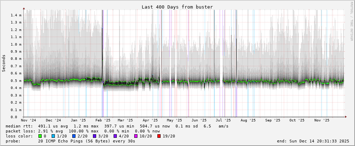Screen dimensions: 355x146
Task: Click the x-axis arrow at right end
Action: pos(345,117)
